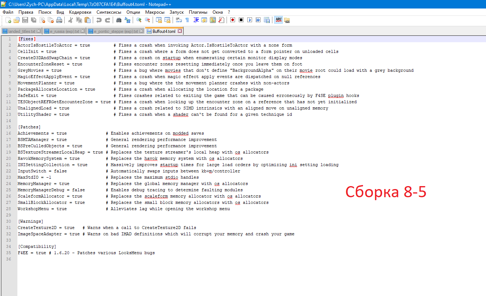Image resolution: width=486 pixels, height=296 pixels.
Task: Open the Файл menu
Action: pyautogui.click(x=8, y=12)
